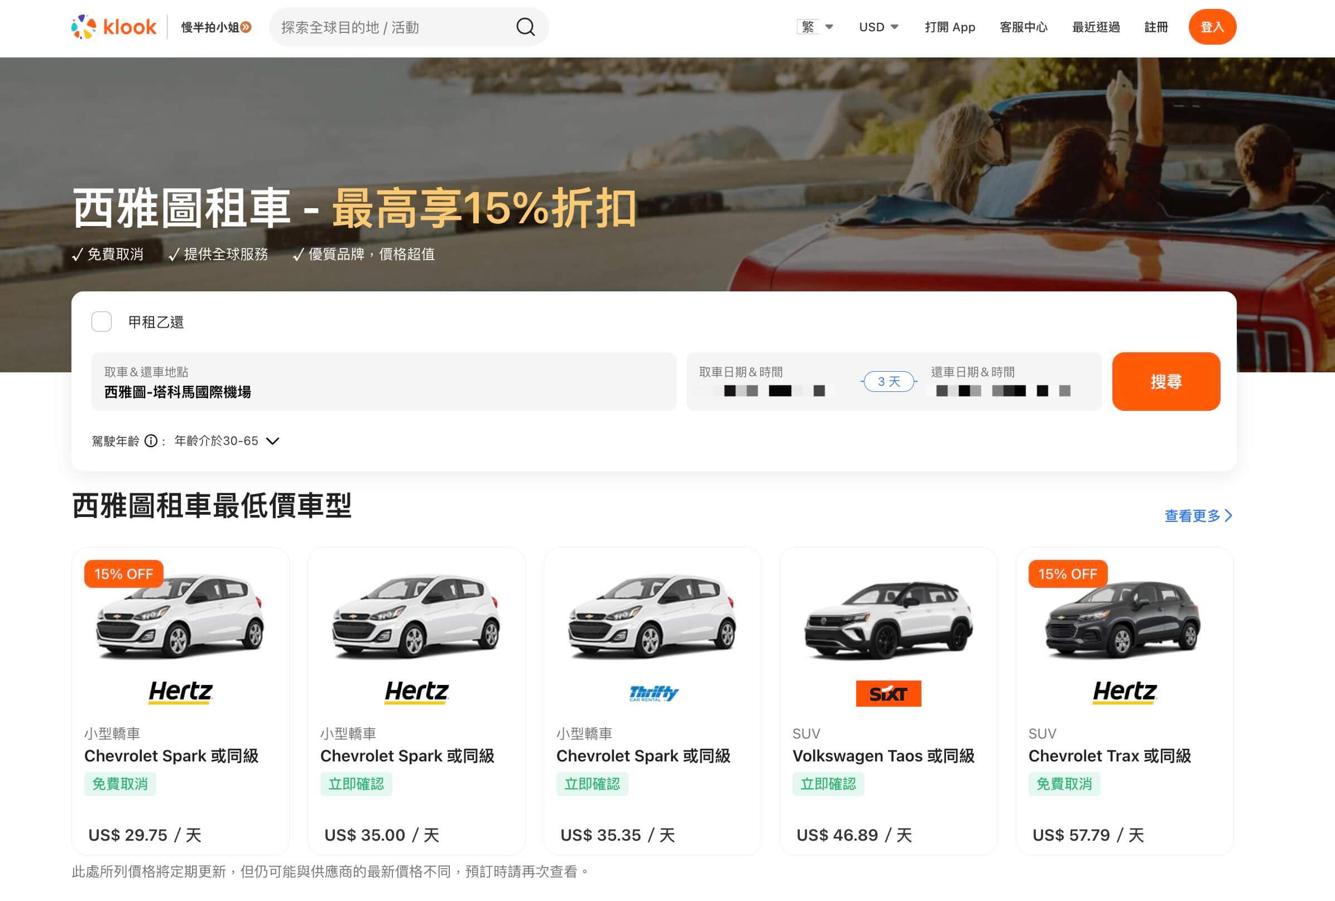Click the driving age info icon
The image size is (1335, 901).
coord(151,441)
